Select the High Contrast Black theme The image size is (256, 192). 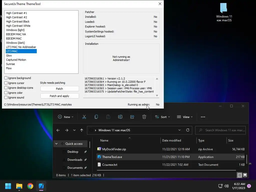coord(18,21)
